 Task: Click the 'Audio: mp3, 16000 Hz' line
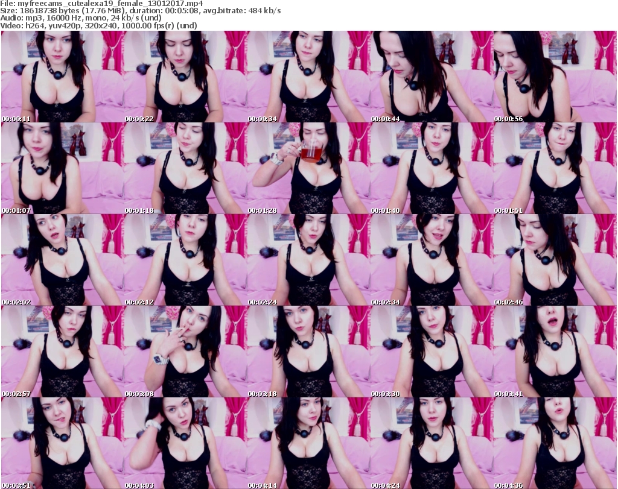81,18
